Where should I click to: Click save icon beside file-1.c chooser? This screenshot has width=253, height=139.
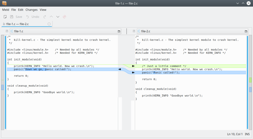(x=7, y=31)
